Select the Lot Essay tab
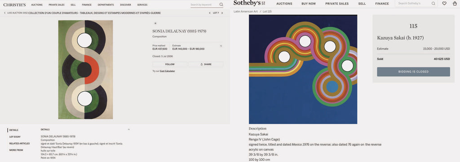This screenshot has width=460, height=162. 15,137
